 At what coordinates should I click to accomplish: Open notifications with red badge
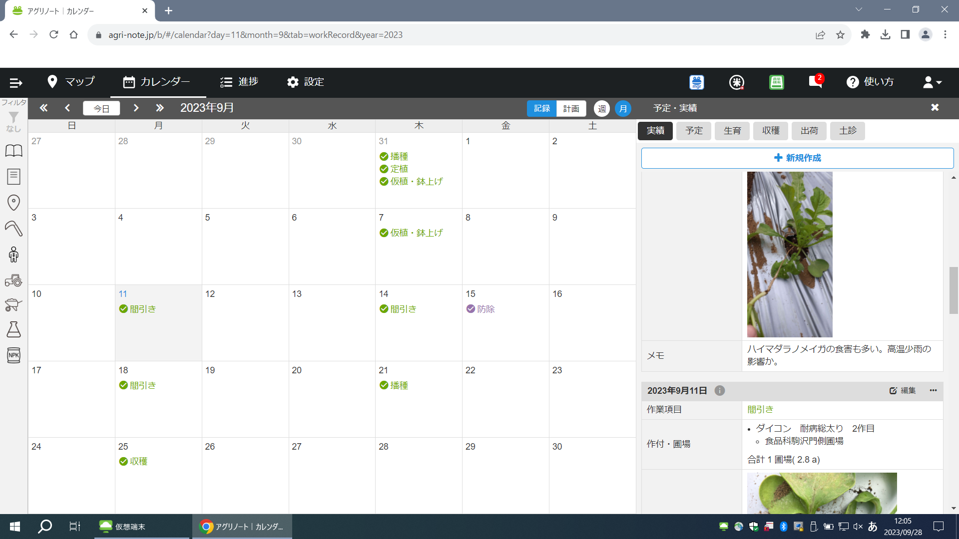[816, 81]
